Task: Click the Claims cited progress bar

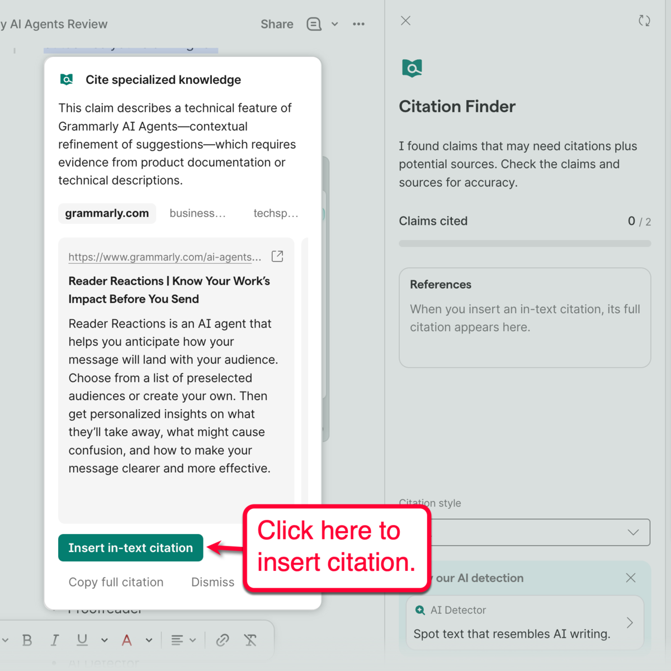Action: click(524, 243)
